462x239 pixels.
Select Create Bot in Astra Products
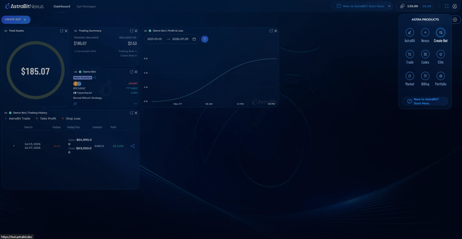[x=441, y=33]
